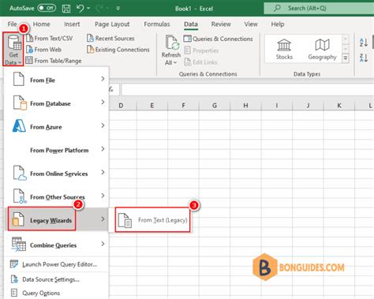Click the From Web icon
Screen dimensions: 374x299
[29, 50]
